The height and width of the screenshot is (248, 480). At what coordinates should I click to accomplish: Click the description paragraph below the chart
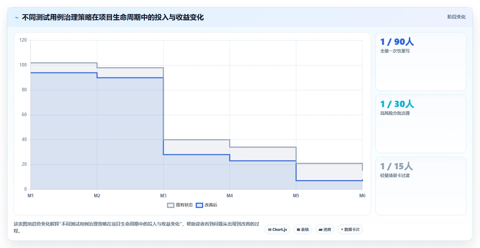[x=136, y=227]
